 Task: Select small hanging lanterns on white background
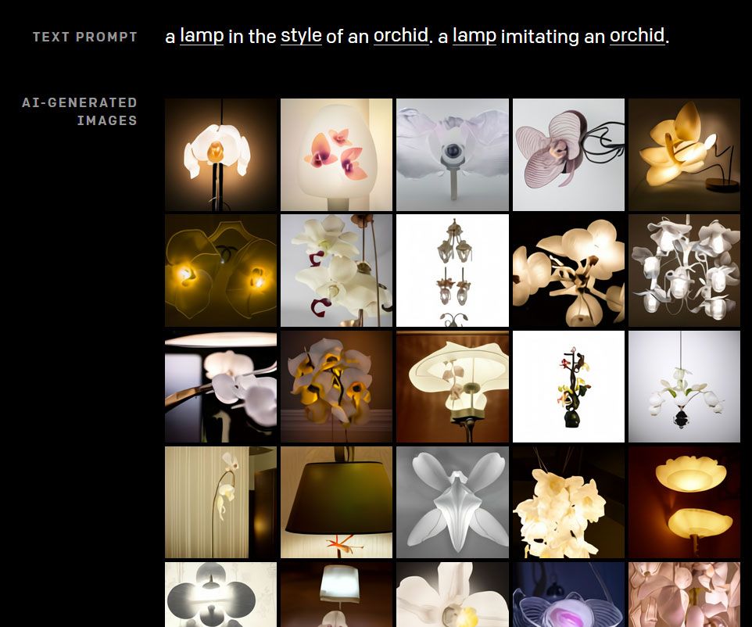(453, 271)
